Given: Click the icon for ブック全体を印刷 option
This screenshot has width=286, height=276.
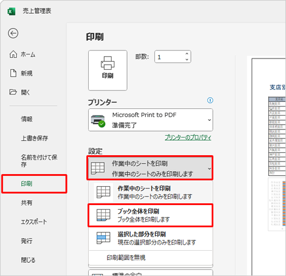Looking at the screenshot, I should (104, 215).
